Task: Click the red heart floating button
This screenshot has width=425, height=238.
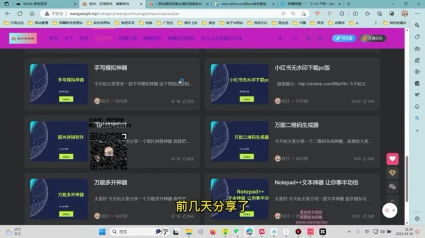Action: (x=392, y=159)
